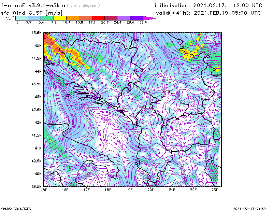Image resolution: width=273 pixels, height=211 pixels.
Task: Click the '21E' longitude label
Action: 172,190
